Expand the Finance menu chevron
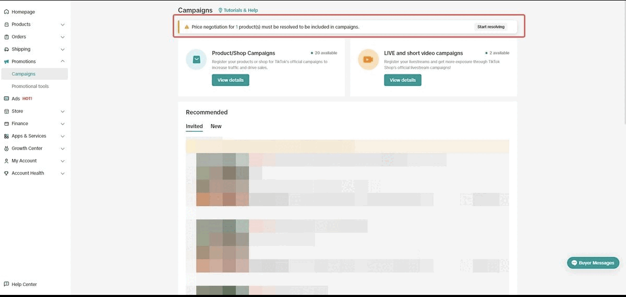Viewport: 626px width, 297px height. [63, 123]
